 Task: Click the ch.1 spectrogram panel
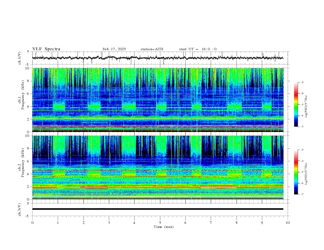point(157,100)
